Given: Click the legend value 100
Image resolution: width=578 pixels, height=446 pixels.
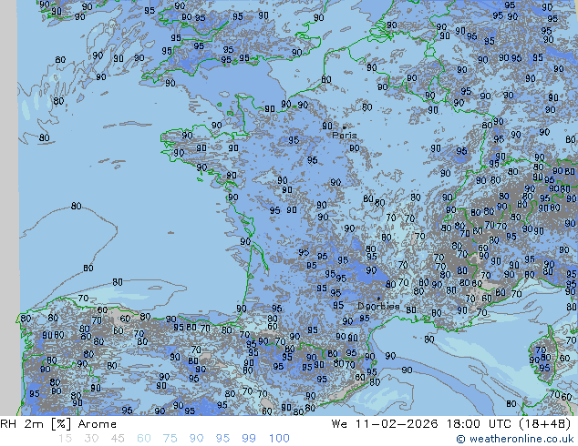Looking at the screenshot, I should coord(279,439).
